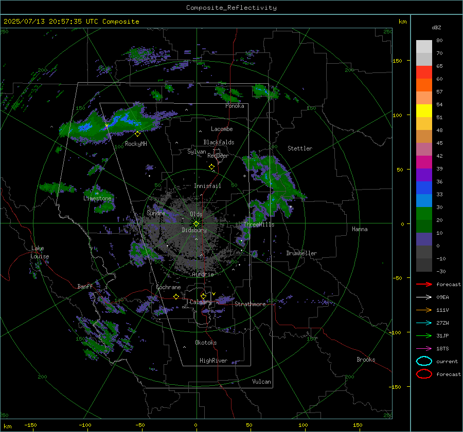463x432 pixels.
Task: Click the yellow 54 dBZ color swatch
Action: [424, 111]
